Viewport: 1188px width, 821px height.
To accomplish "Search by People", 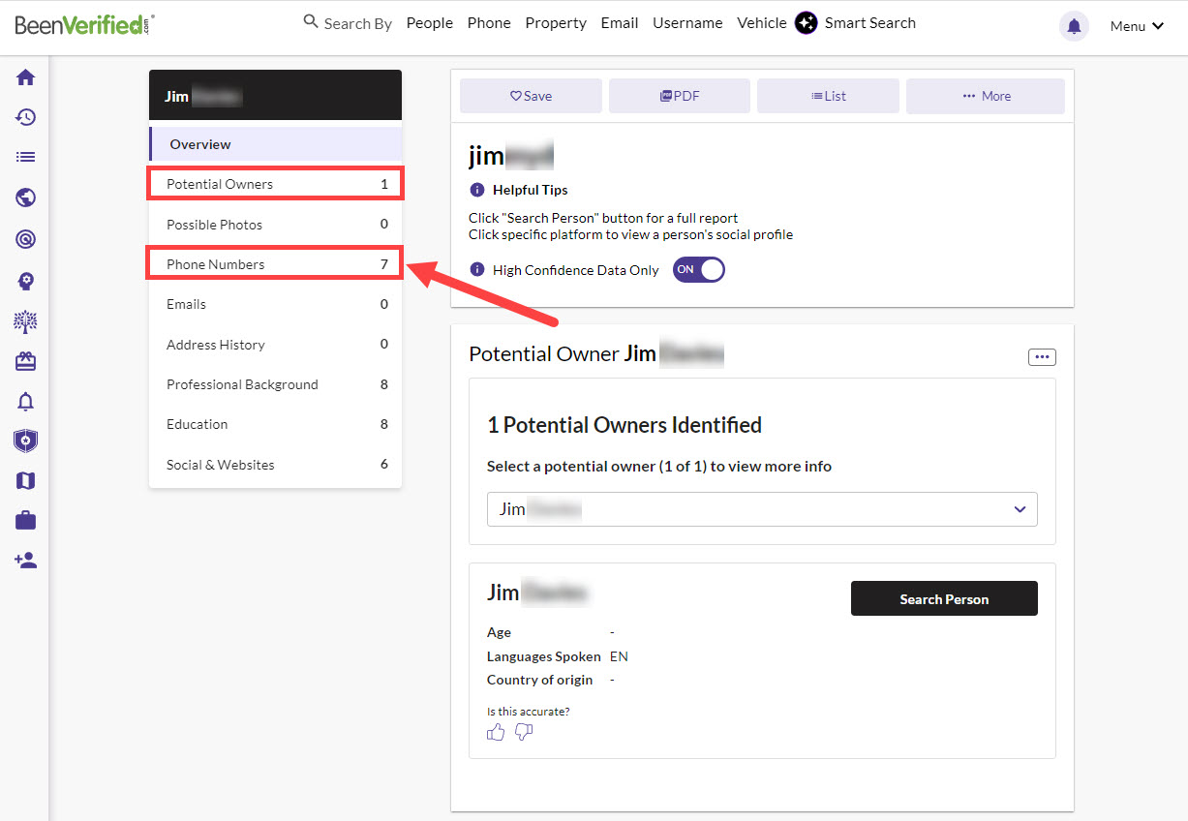I will tap(430, 23).
